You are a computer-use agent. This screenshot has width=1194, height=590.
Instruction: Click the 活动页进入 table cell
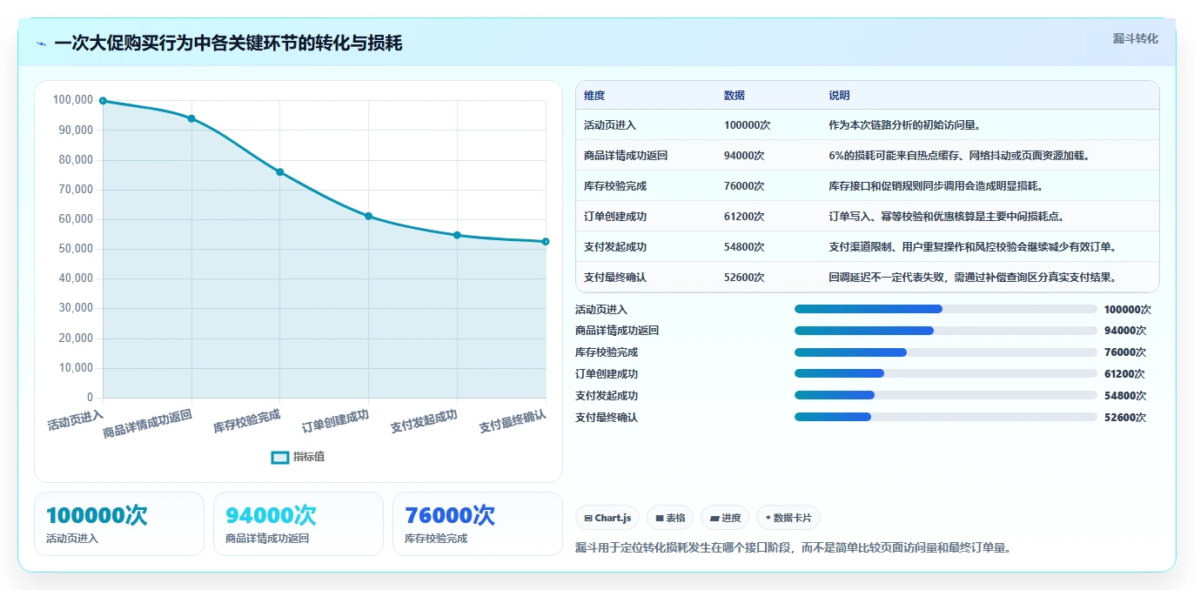(646, 125)
